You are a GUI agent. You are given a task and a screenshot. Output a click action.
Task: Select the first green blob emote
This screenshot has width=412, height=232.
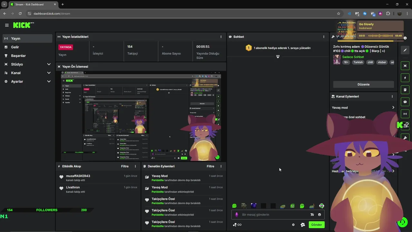(x=234, y=206)
